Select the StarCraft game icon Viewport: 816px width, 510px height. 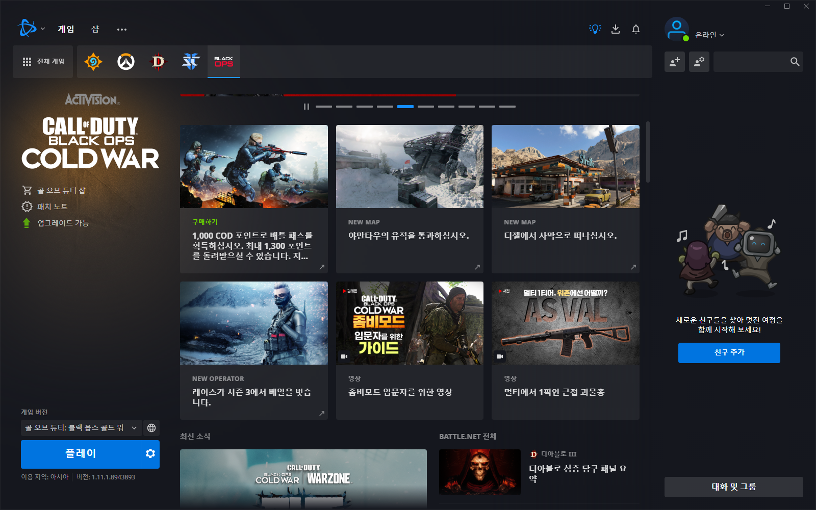(x=191, y=62)
